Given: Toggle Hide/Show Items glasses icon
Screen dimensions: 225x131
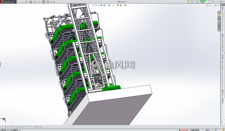Looking at the screenshot, I should click(x=113, y=5).
